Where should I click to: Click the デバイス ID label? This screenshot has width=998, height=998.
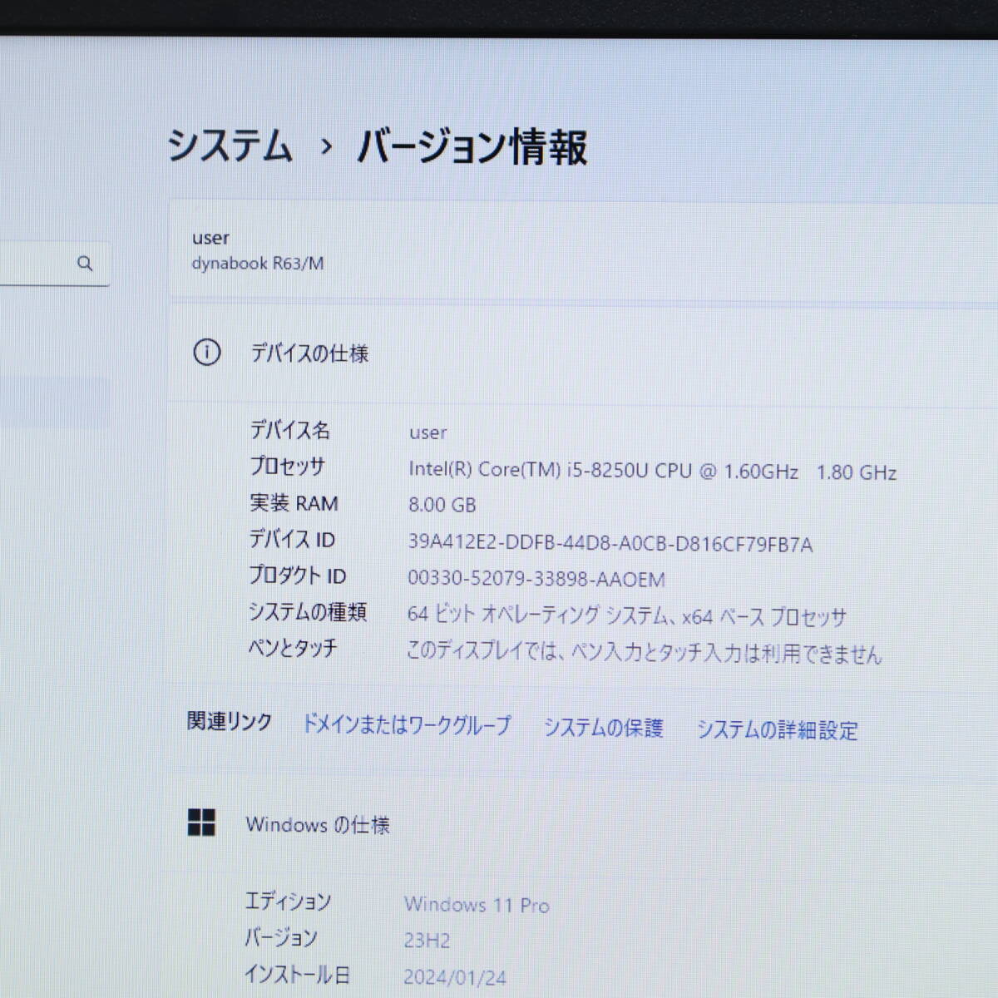292,539
